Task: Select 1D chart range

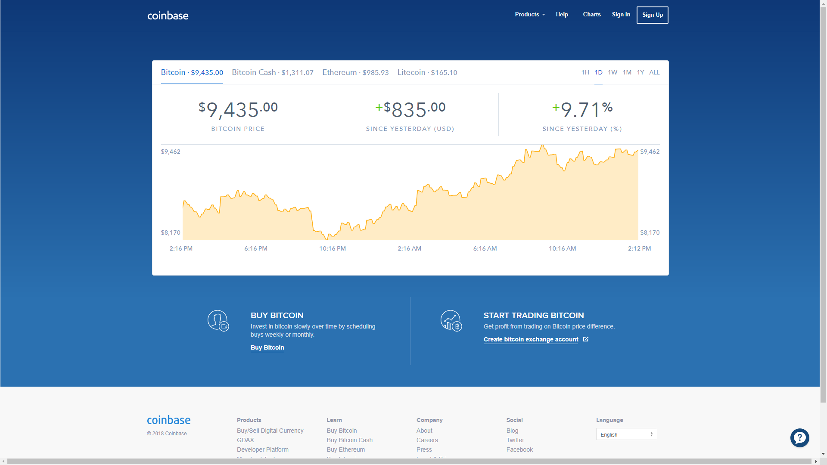Action: (x=598, y=72)
